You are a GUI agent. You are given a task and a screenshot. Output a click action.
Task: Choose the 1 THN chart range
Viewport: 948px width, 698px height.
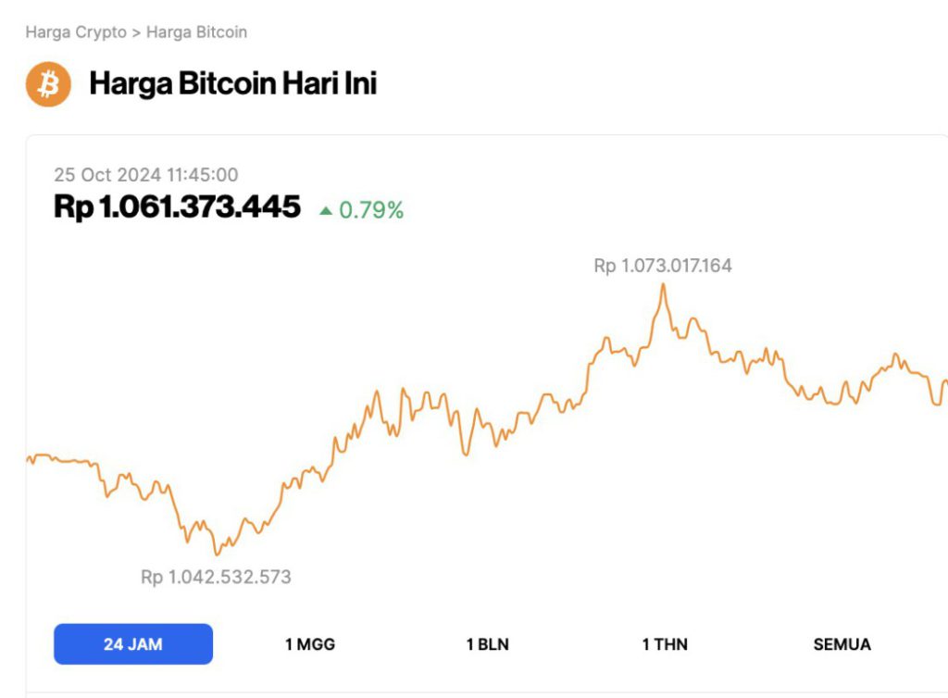tap(665, 644)
